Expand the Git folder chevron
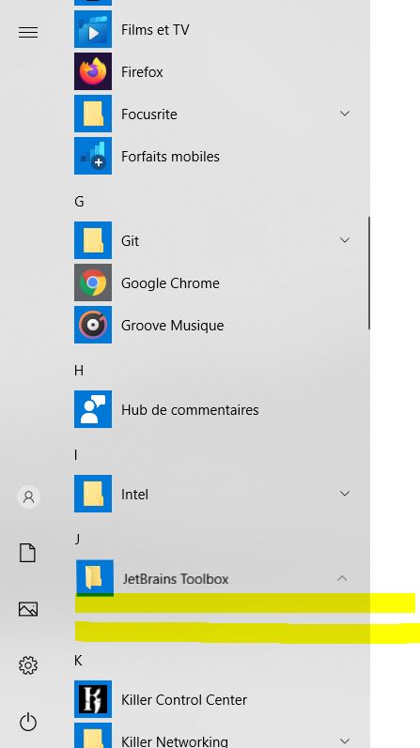420x748 pixels. click(345, 240)
